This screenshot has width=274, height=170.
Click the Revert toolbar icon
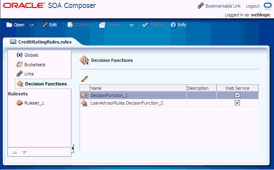[102, 25]
